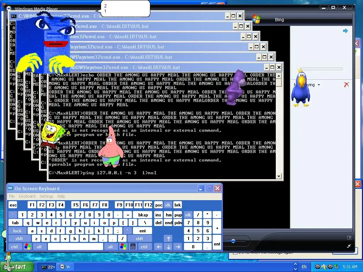Click the progress bar above Now Playing panel
Image resolution: width=363 pixels, height=272 pixels.
point(321,69)
